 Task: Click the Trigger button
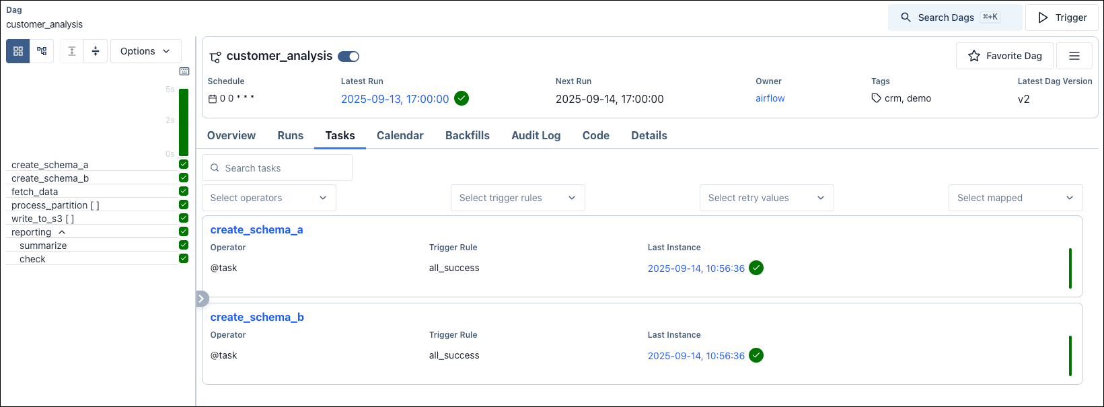pyautogui.click(x=1062, y=17)
